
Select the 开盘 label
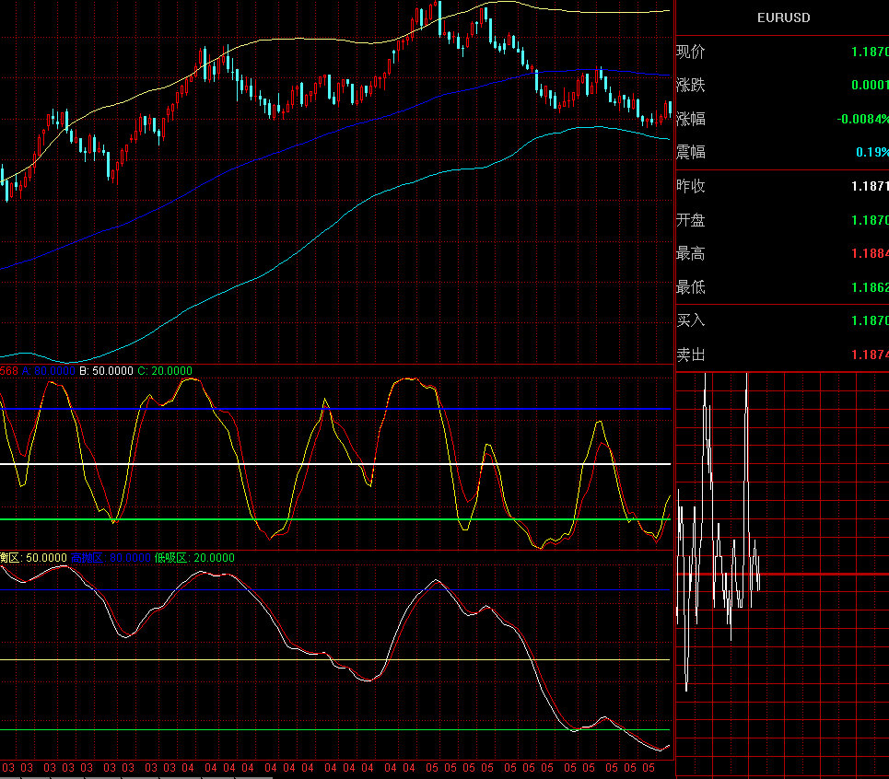coord(691,220)
